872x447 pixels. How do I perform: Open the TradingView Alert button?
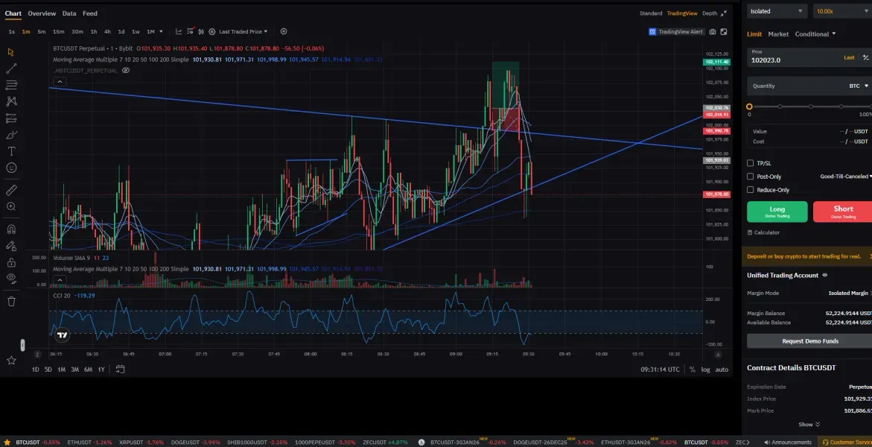[676, 32]
